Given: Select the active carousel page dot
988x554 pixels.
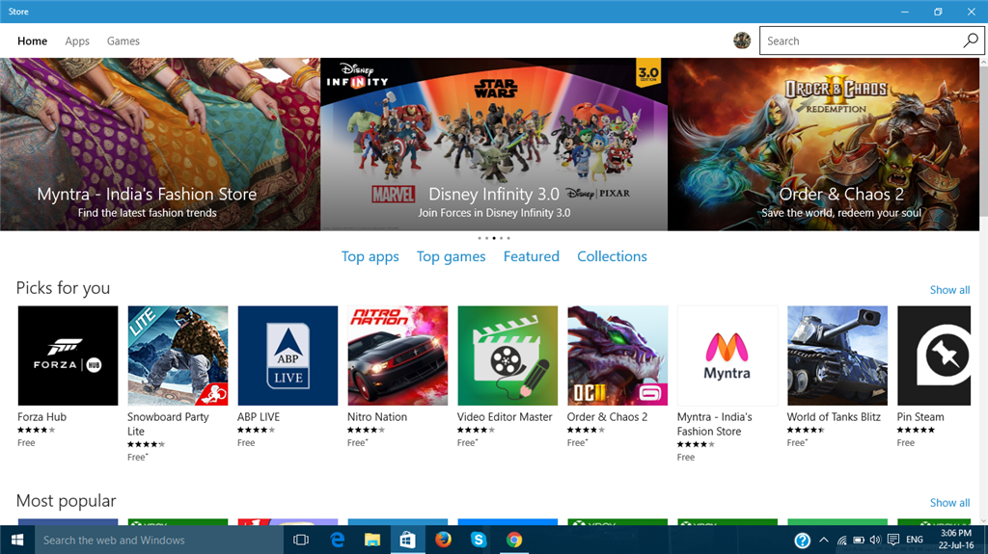Looking at the screenshot, I should point(494,238).
